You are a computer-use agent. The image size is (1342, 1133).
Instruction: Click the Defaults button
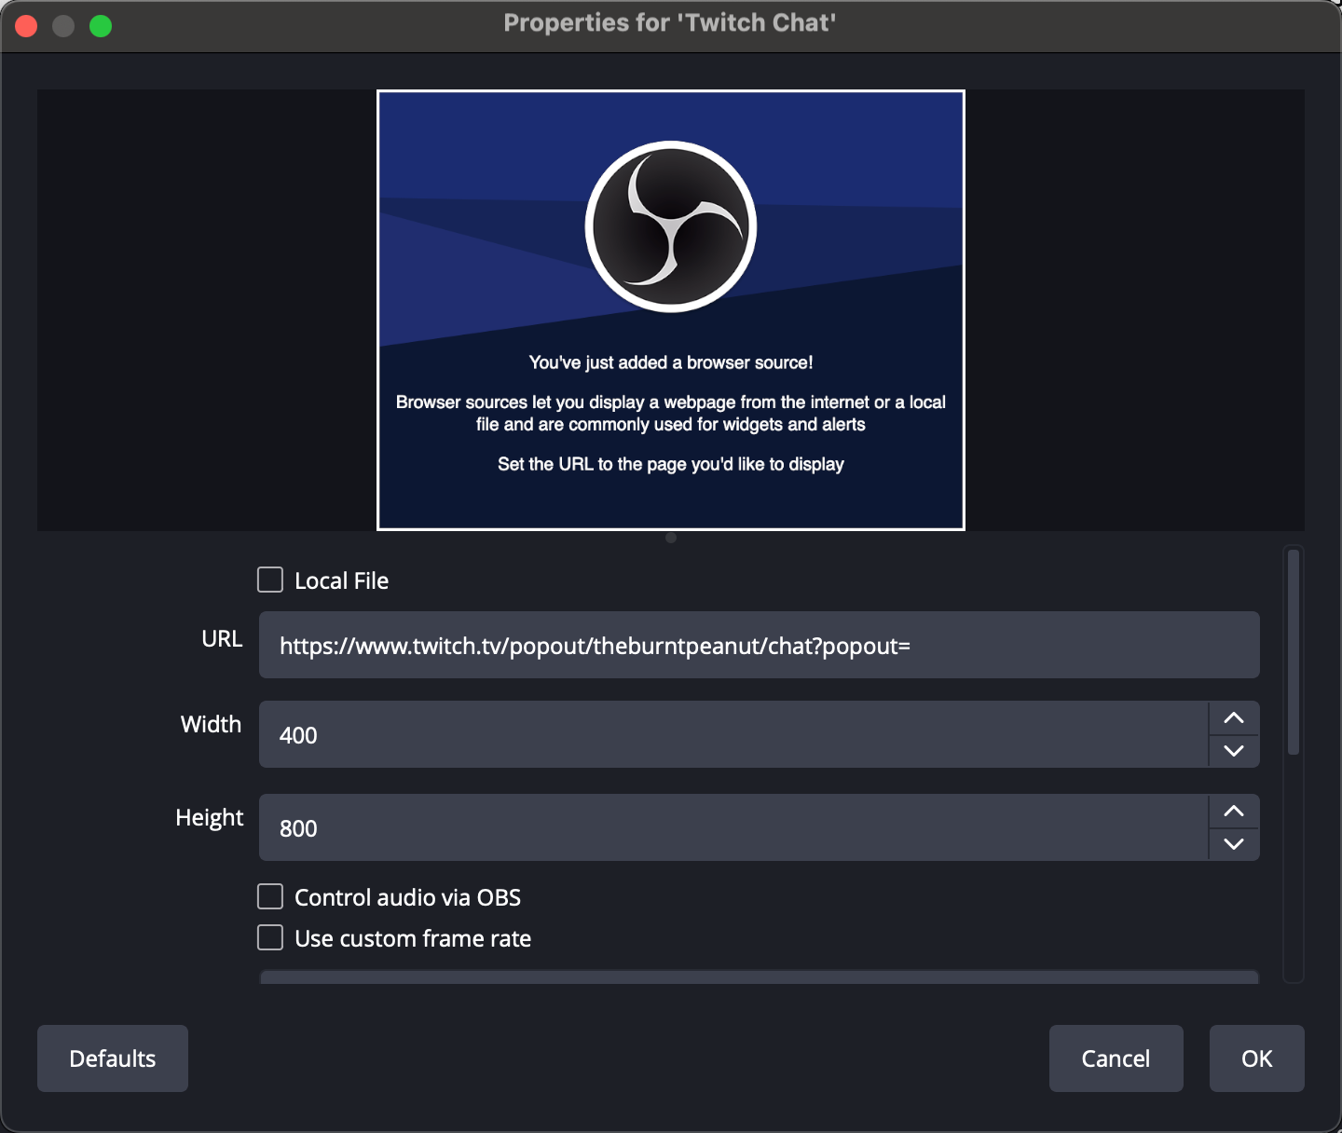click(x=112, y=1058)
